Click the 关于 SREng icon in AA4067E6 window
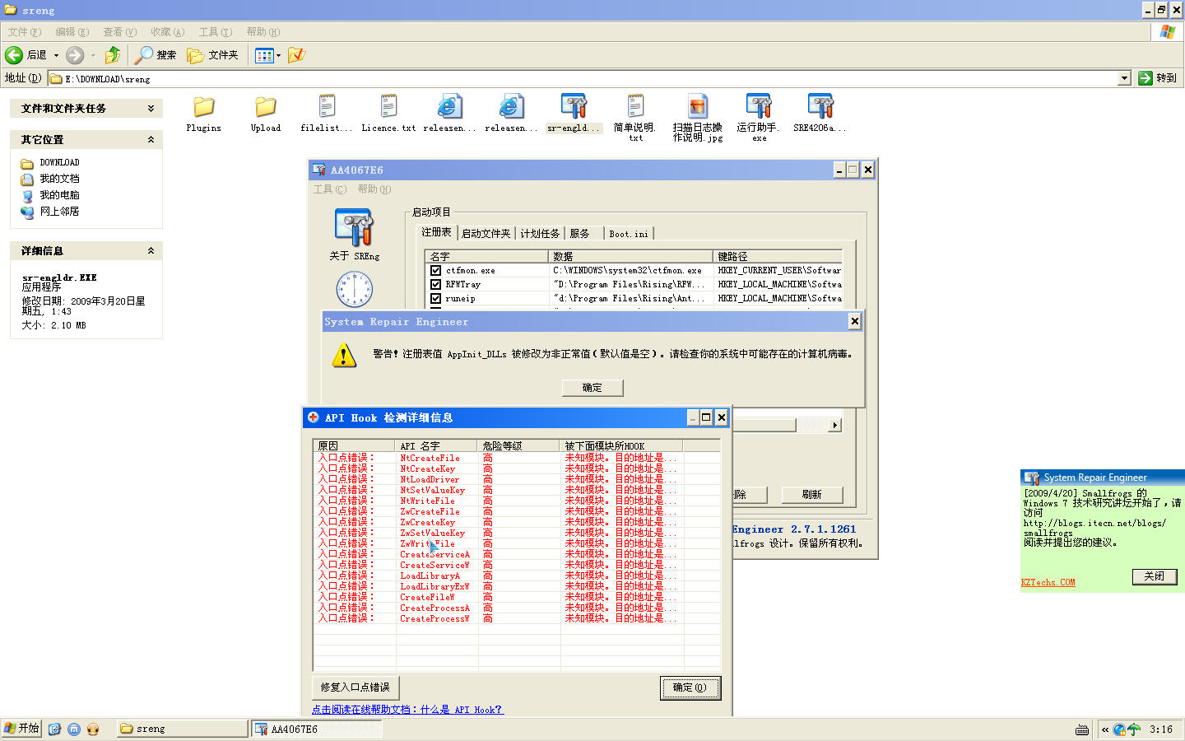 (355, 227)
